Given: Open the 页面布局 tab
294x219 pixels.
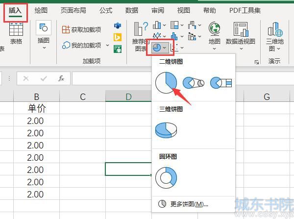Looking at the screenshot, I should point(73,10).
